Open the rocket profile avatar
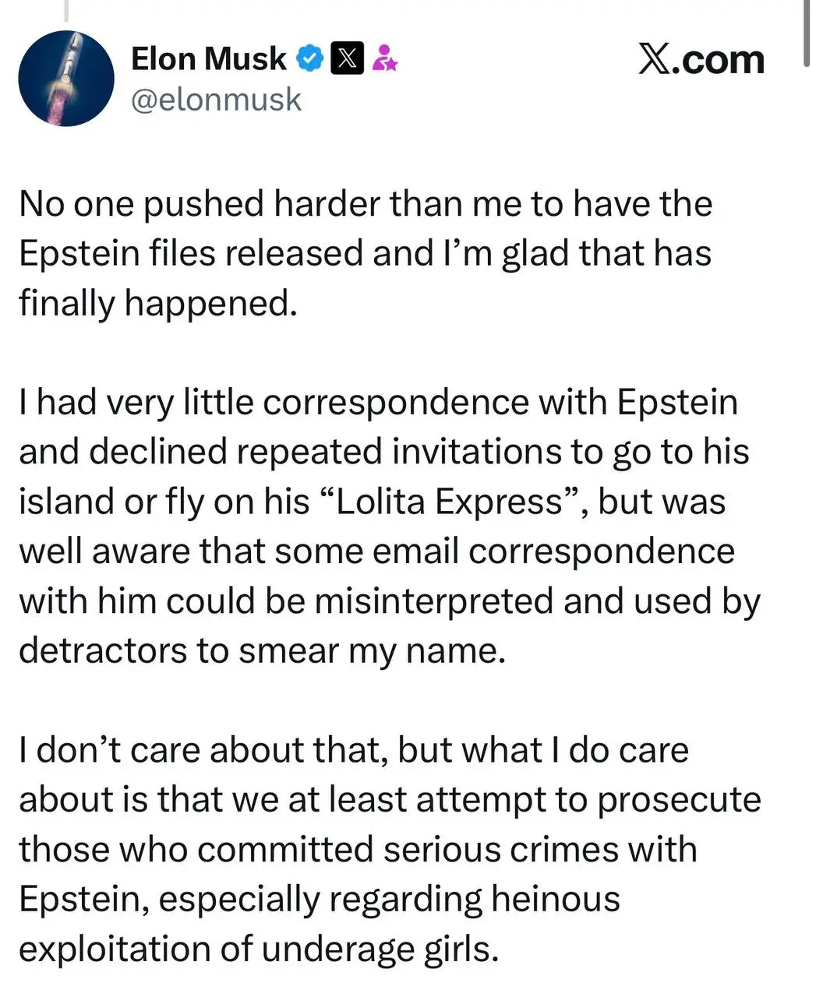 [x=66, y=79]
